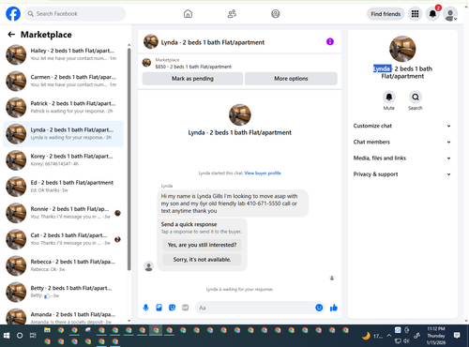The image size is (469, 347).
Task: Click Lynda's message about moving asap
Action: [233, 204]
